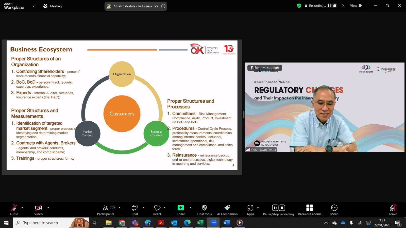Expand participants options arrow

coord(120,208)
